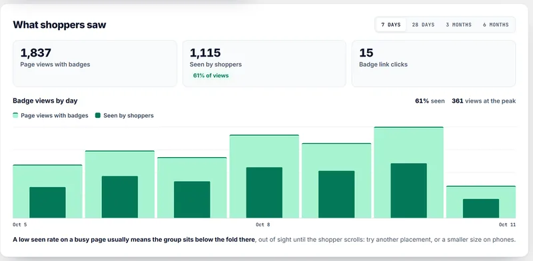This screenshot has width=533, height=261.
Task: Click the 'Page views with badges' card label
Action: tap(55, 65)
